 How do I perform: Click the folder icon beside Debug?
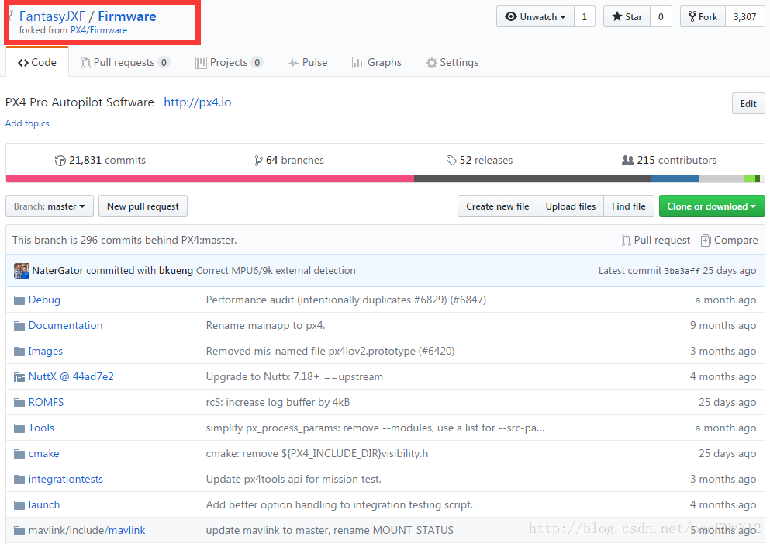pos(19,300)
